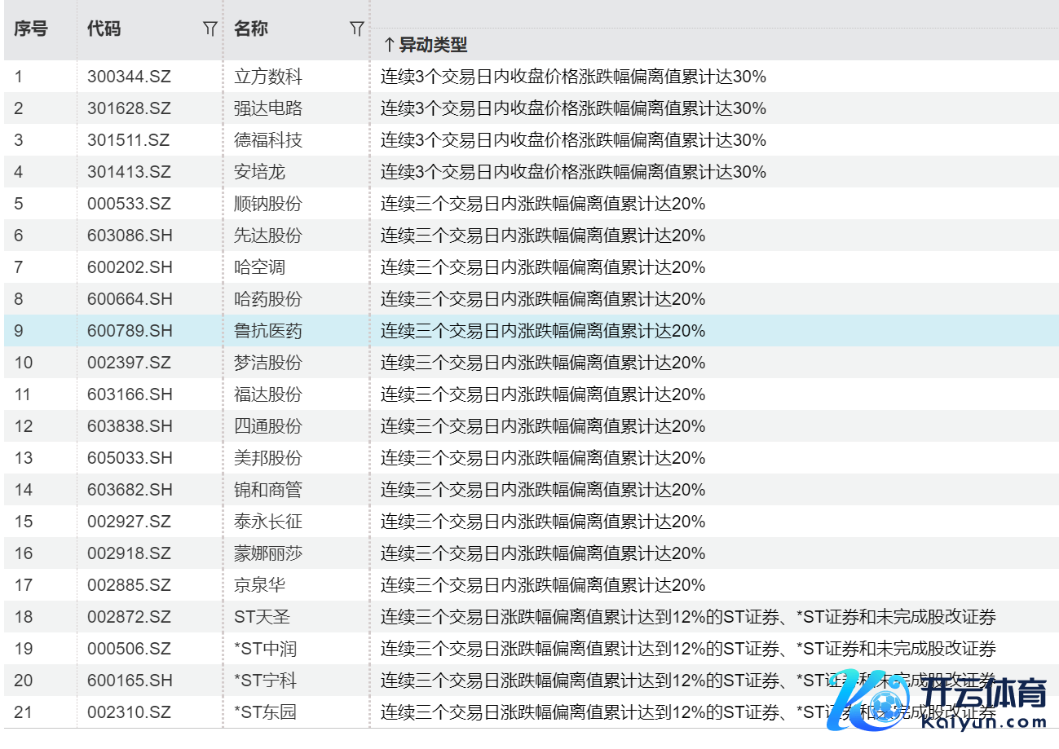
Task: Select stock code 000533.SZ
Action: (130, 204)
